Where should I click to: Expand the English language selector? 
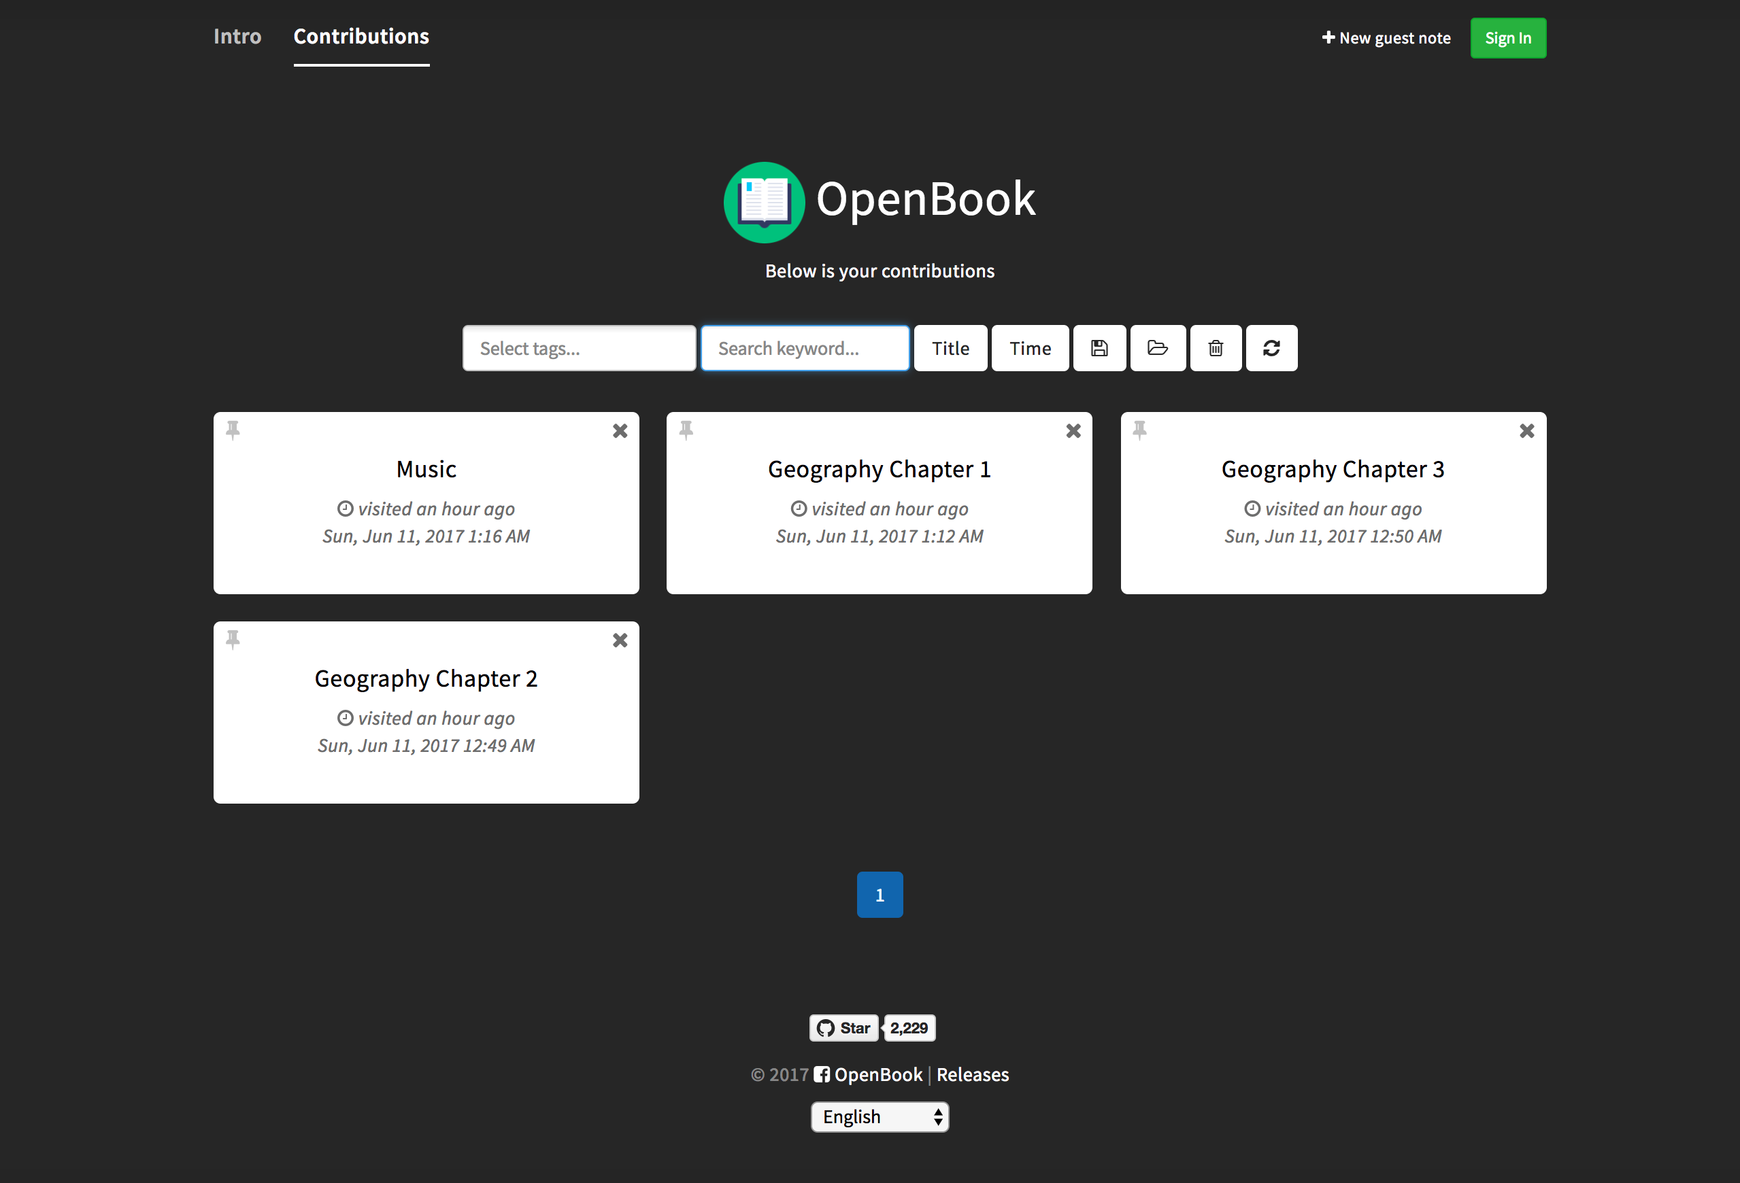coord(879,1117)
